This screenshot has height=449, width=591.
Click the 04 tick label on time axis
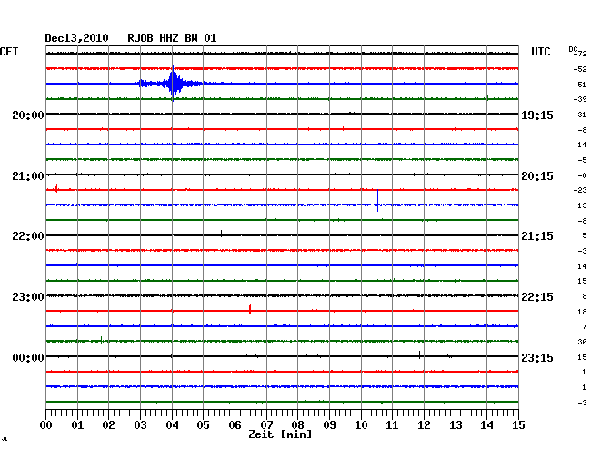coord(172,425)
